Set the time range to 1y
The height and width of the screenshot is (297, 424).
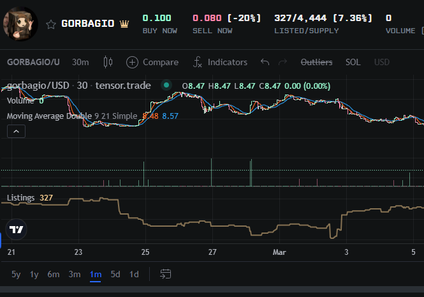(x=34, y=274)
